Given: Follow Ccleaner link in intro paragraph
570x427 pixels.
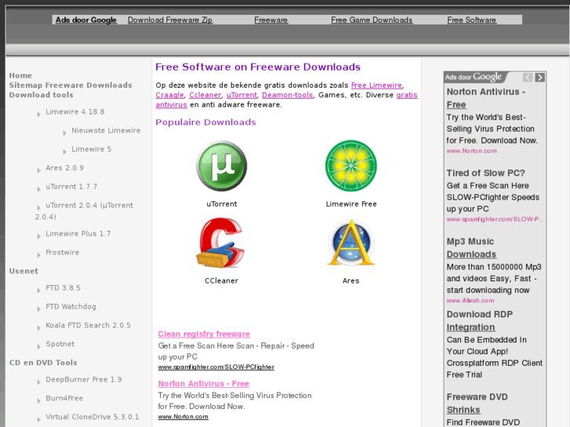Looking at the screenshot, I should tap(205, 96).
